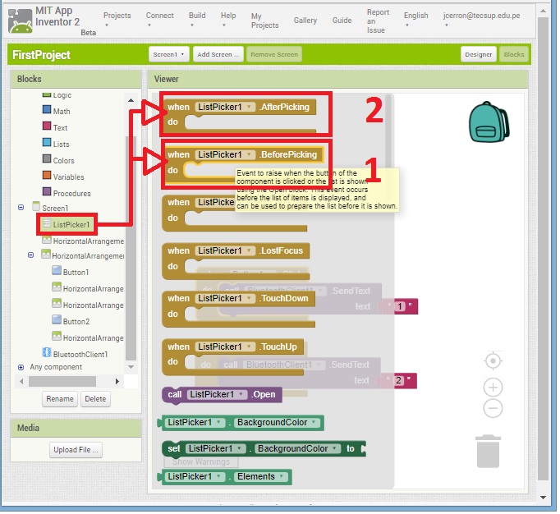
Task: Center the workspace with the target icon
Action: (x=493, y=361)
